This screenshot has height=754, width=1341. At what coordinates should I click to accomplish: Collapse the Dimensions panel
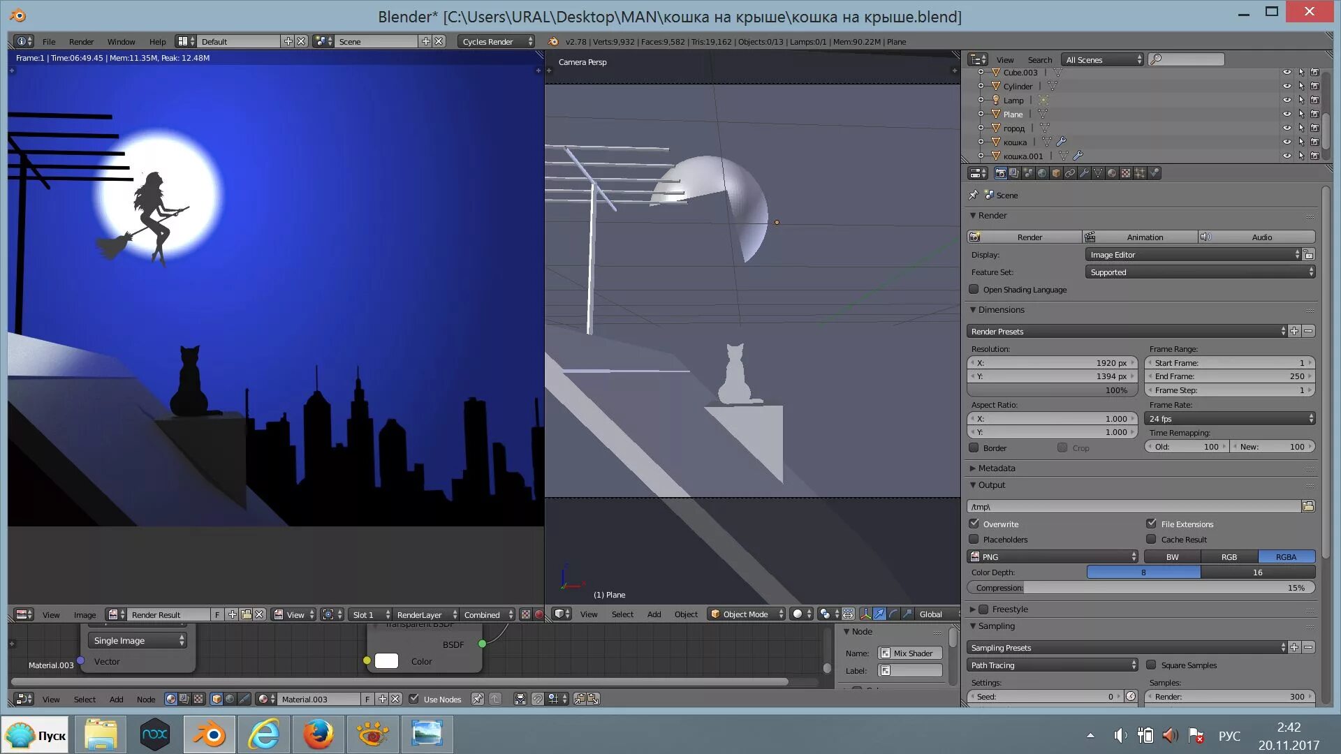pos(1000,309)
